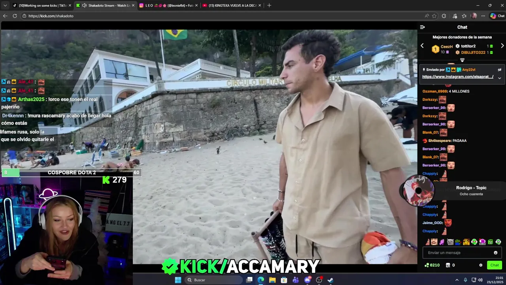The image size is (506, 285).
Task: Click the Any22vl username in pinned message
Action: click(x=469, y=70)
